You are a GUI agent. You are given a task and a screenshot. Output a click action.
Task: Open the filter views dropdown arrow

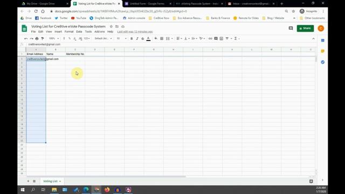[231, 38]
